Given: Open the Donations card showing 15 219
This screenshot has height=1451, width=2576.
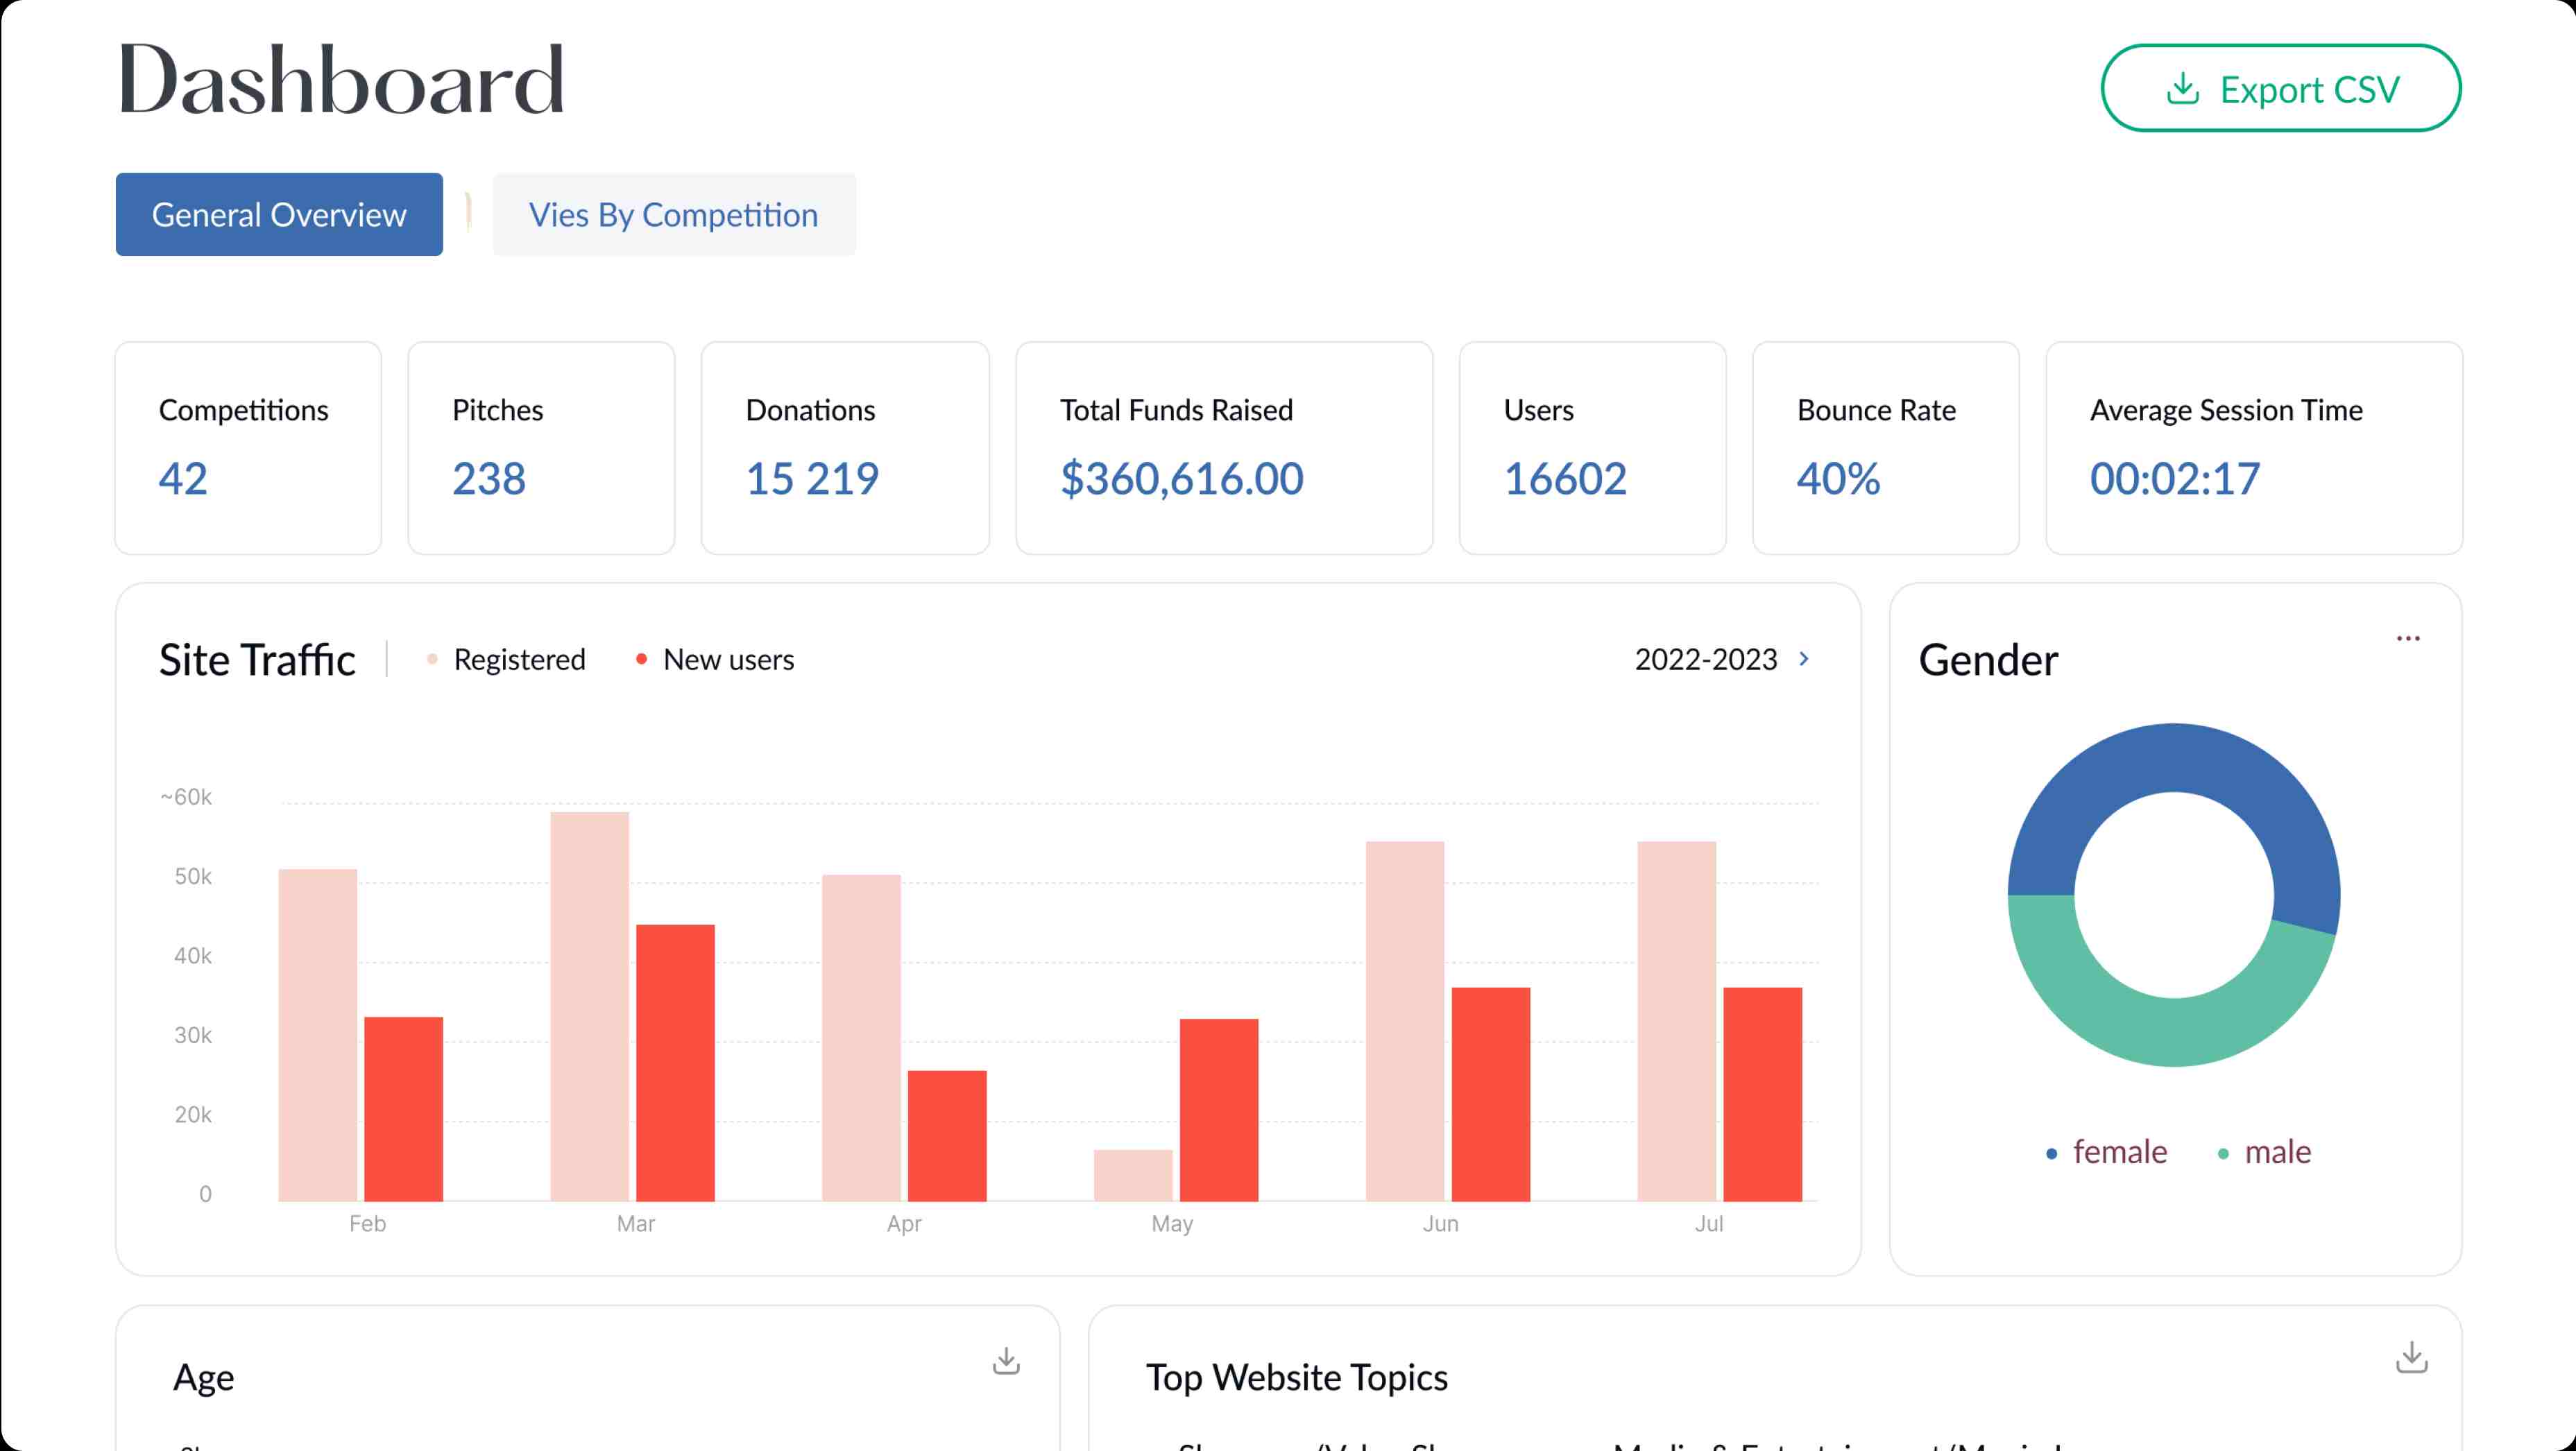Looking at the screenshot, I should (x=845, y=448).
